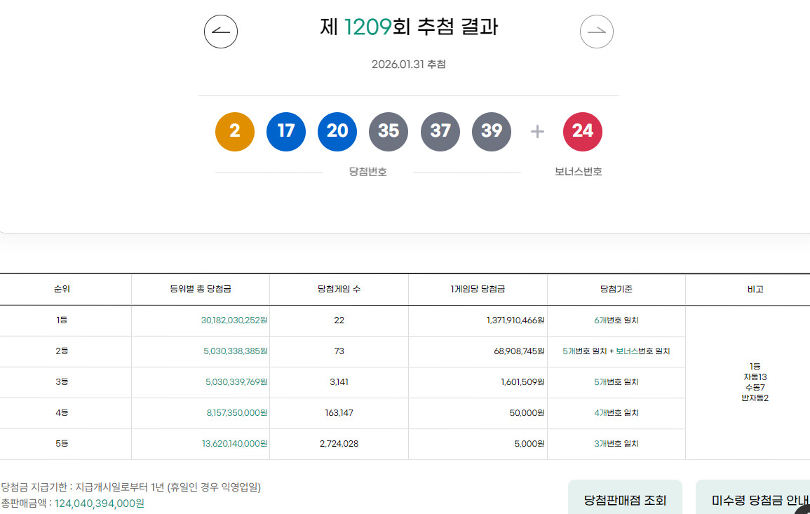Click total prize 5,030,338,385원
This screenshot has height=514, width=810.
[235, 351]
